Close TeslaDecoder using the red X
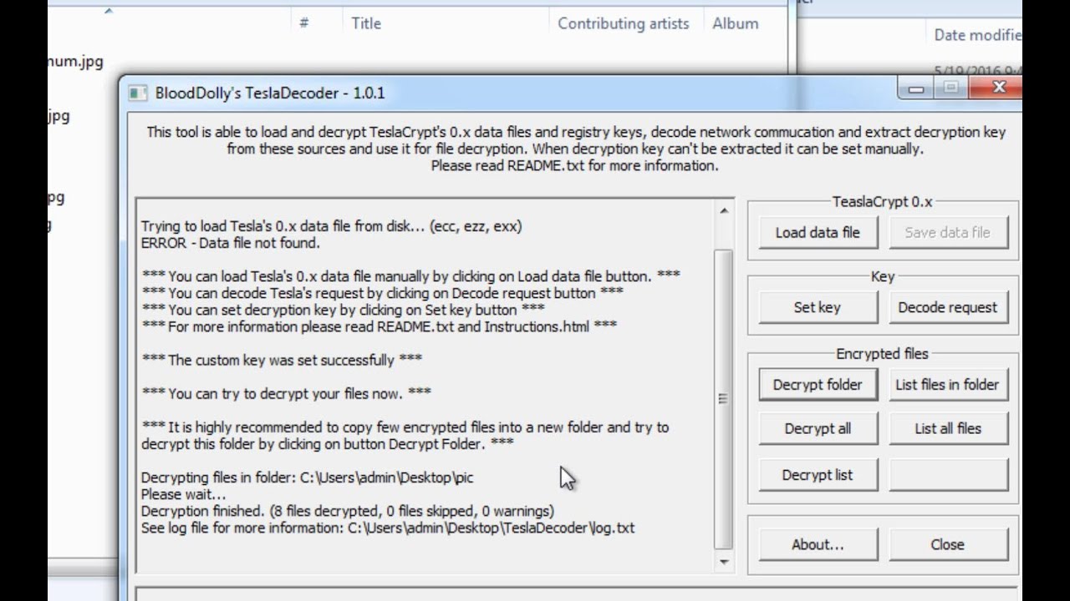This screenshot has width=1070, height=601. [x=998, y=88]
